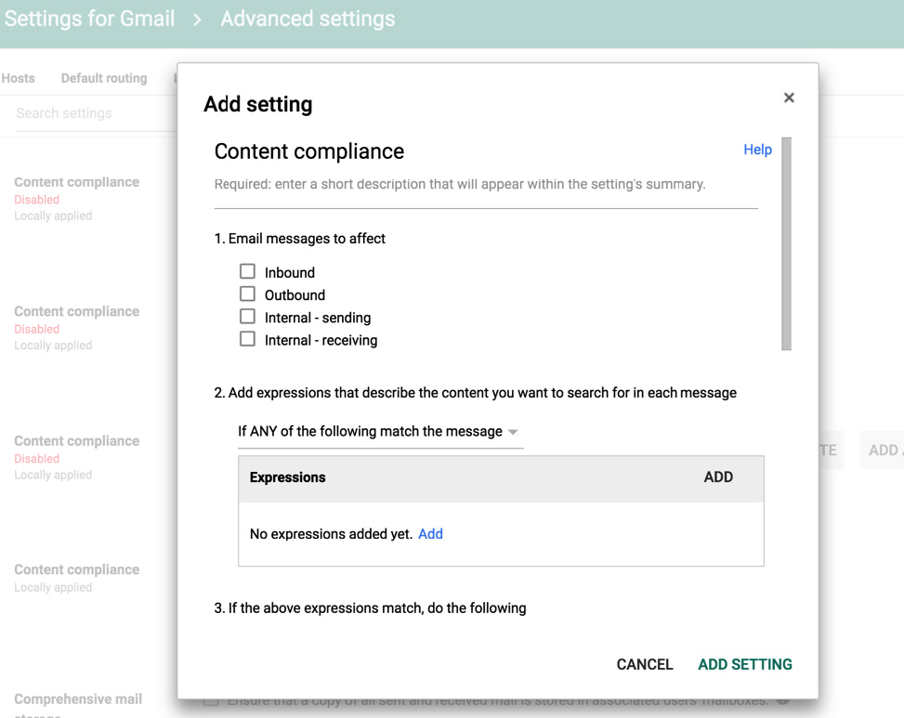Image resolution: width=904 pixels, height=718 pixels.
Task: Tick the Internal - receiving checkbox
Action: coord(247,339)
